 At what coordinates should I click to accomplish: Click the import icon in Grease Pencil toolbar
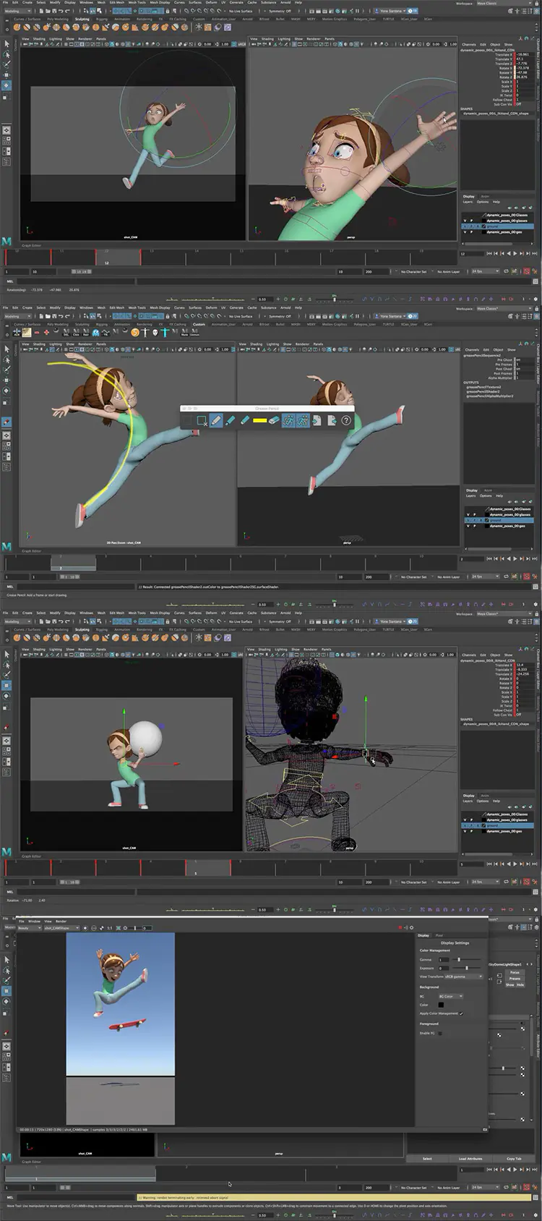tap(317, 420)
